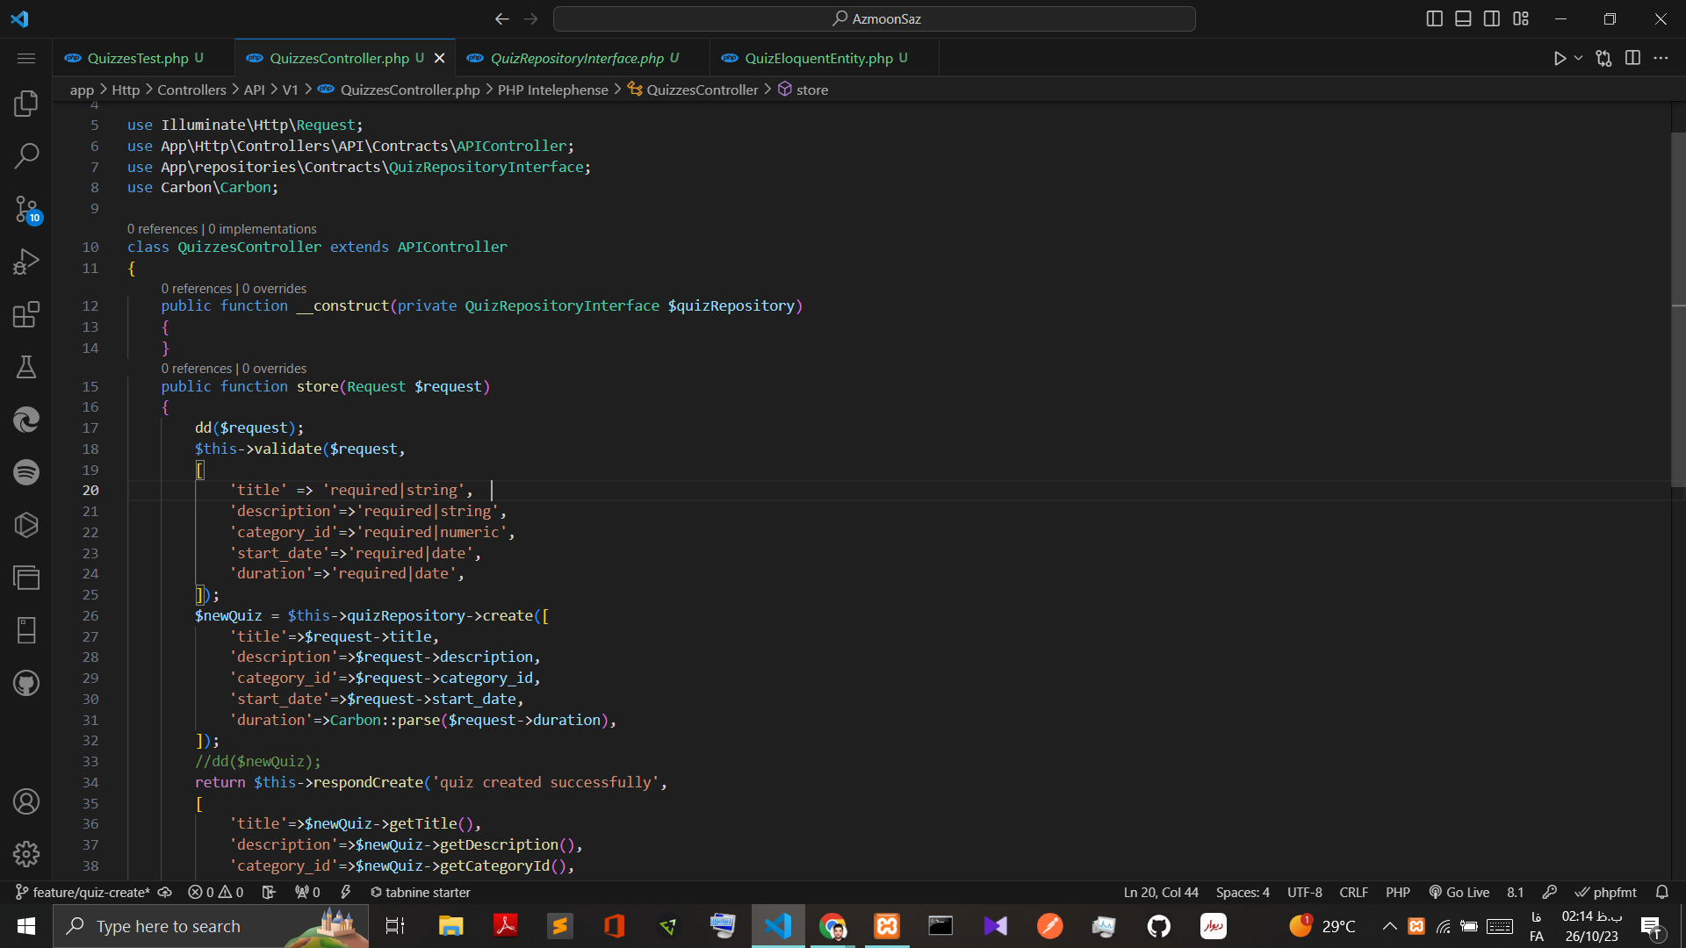The height and width of the screenshot is (948, 1686).
Task: Open the Accounts menu icon
Action: (x=26, y=801)
